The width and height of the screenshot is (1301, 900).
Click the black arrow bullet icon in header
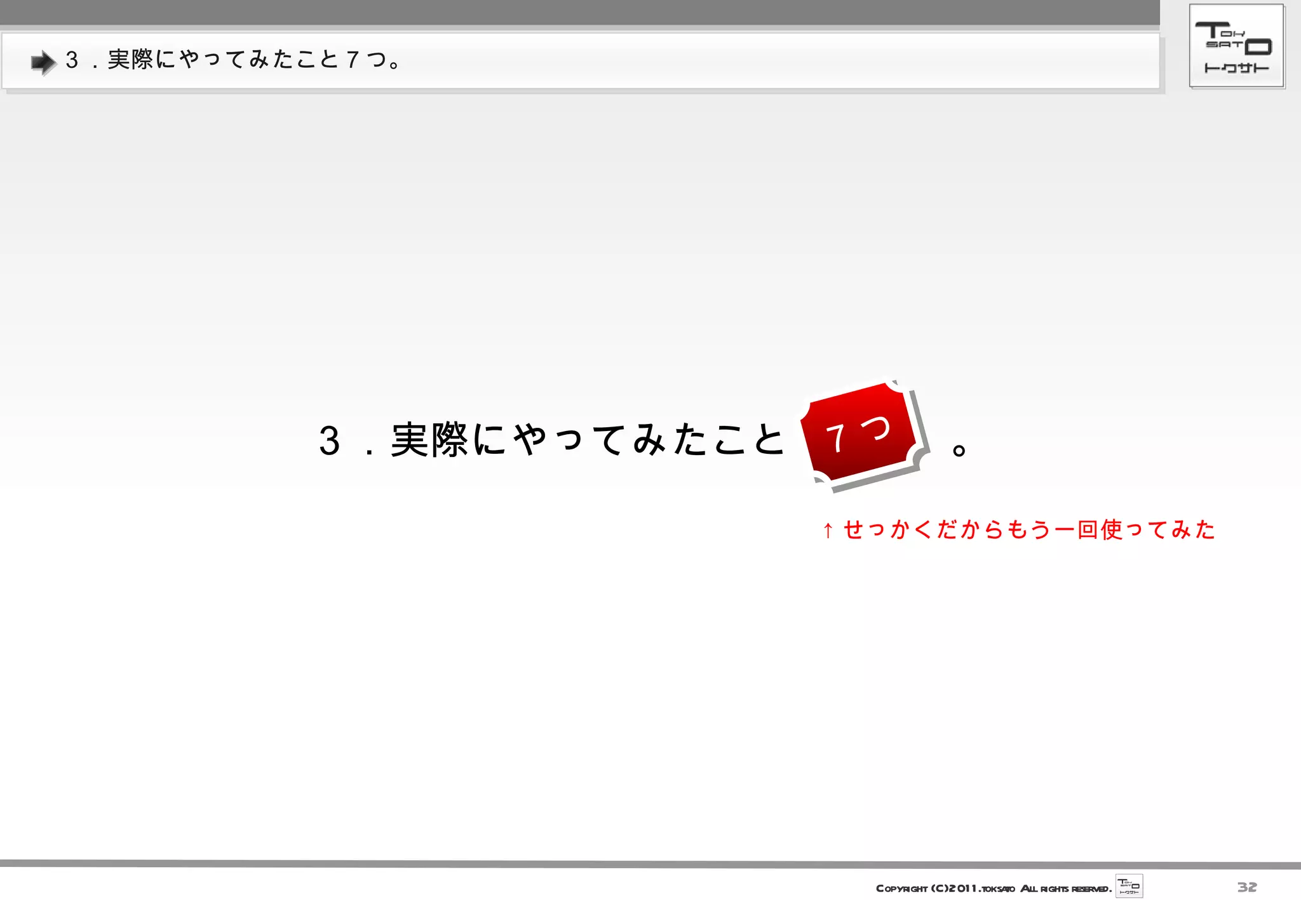pos(44,62)
